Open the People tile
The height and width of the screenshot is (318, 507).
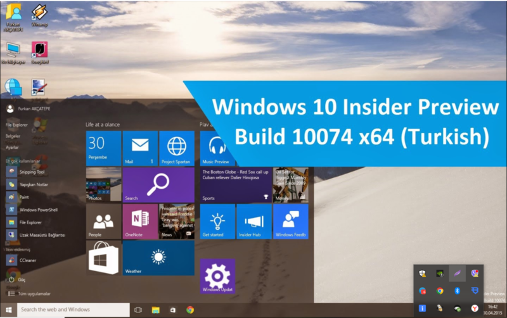click(x=103, y=221)
